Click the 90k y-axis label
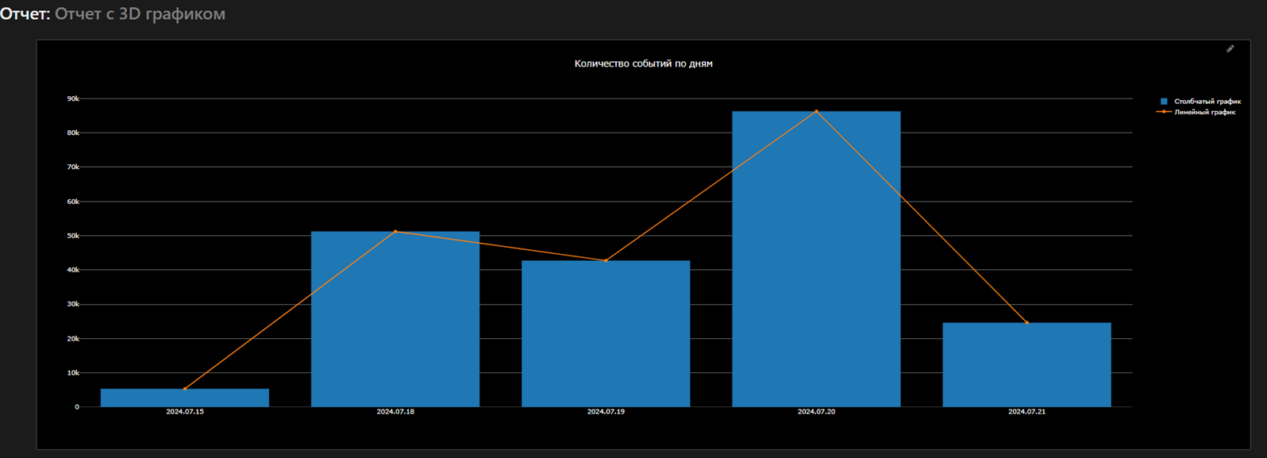The image size is (1267, 458). click(73, 98)
